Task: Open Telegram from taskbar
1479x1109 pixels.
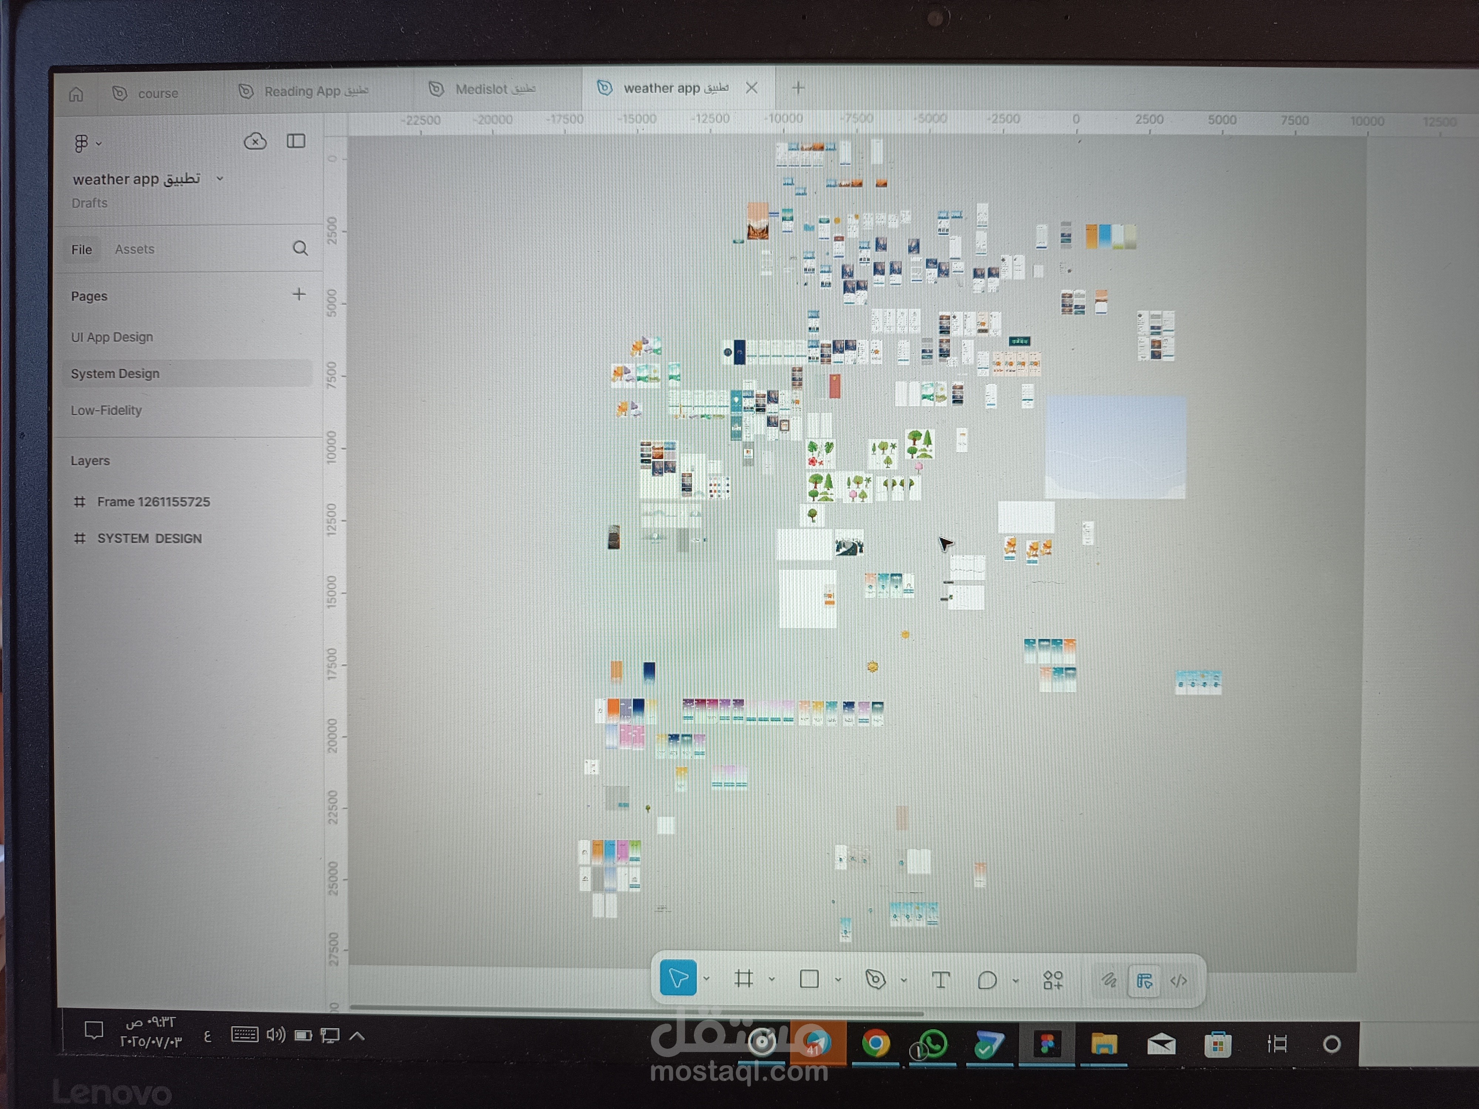Action: click(817, 1044)
